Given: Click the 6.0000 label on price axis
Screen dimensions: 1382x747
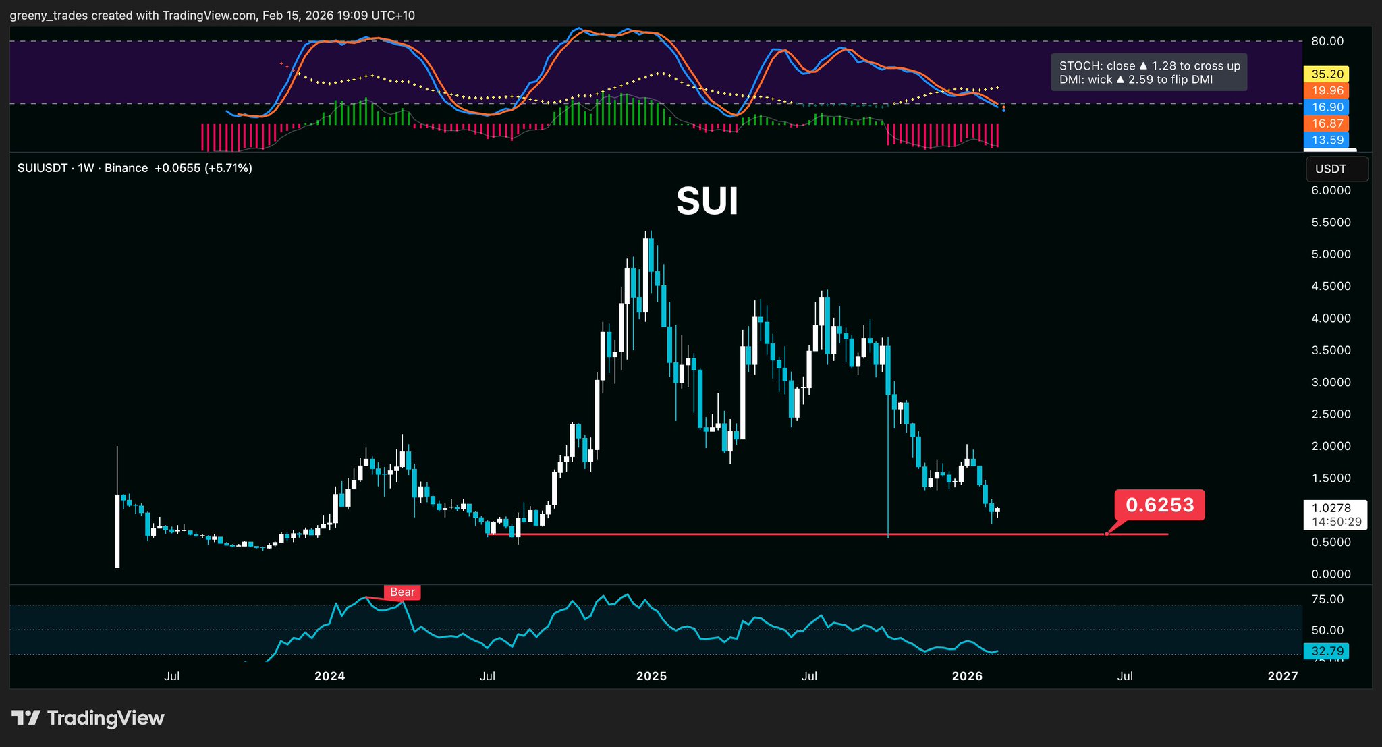Looking at the screenshot, I should coord(1330,191).
